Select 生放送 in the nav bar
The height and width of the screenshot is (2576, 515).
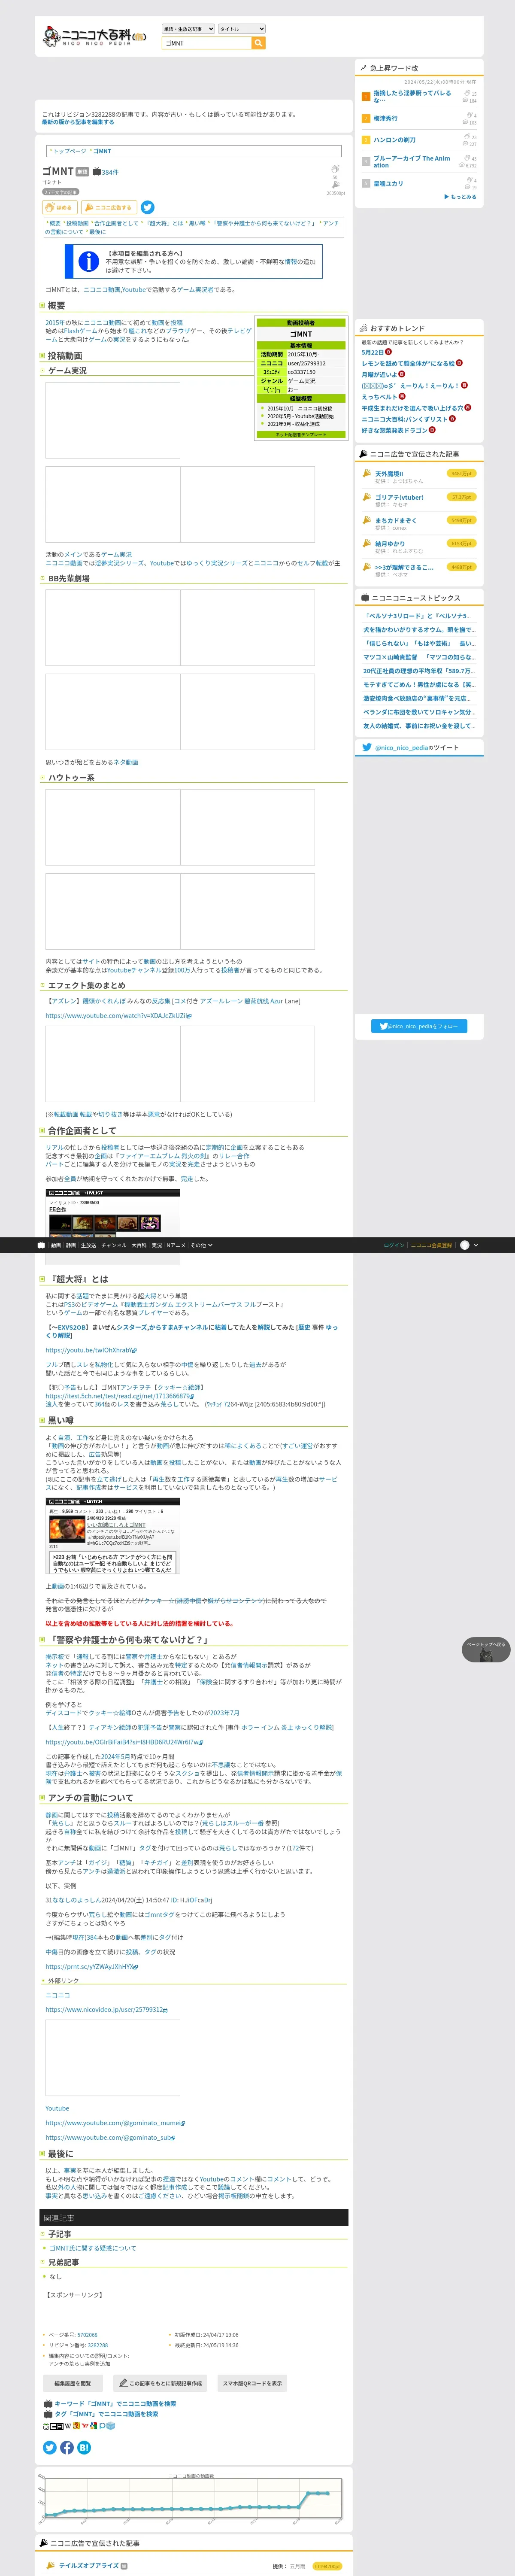88,1245
